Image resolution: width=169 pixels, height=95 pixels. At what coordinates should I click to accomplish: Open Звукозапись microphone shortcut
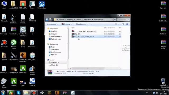click(x=13, y=56)
